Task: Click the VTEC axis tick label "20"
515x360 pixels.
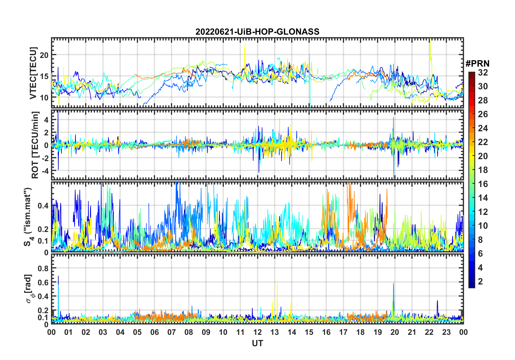Action: point(44,55)
